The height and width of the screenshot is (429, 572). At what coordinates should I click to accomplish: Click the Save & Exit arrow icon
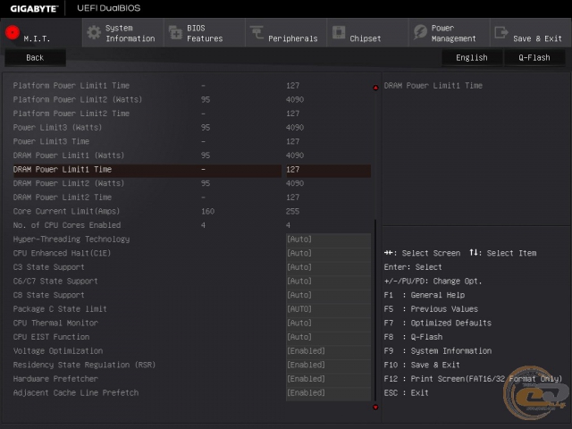501,32
